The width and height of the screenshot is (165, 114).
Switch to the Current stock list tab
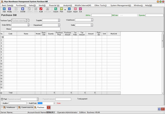coord(25,107)
